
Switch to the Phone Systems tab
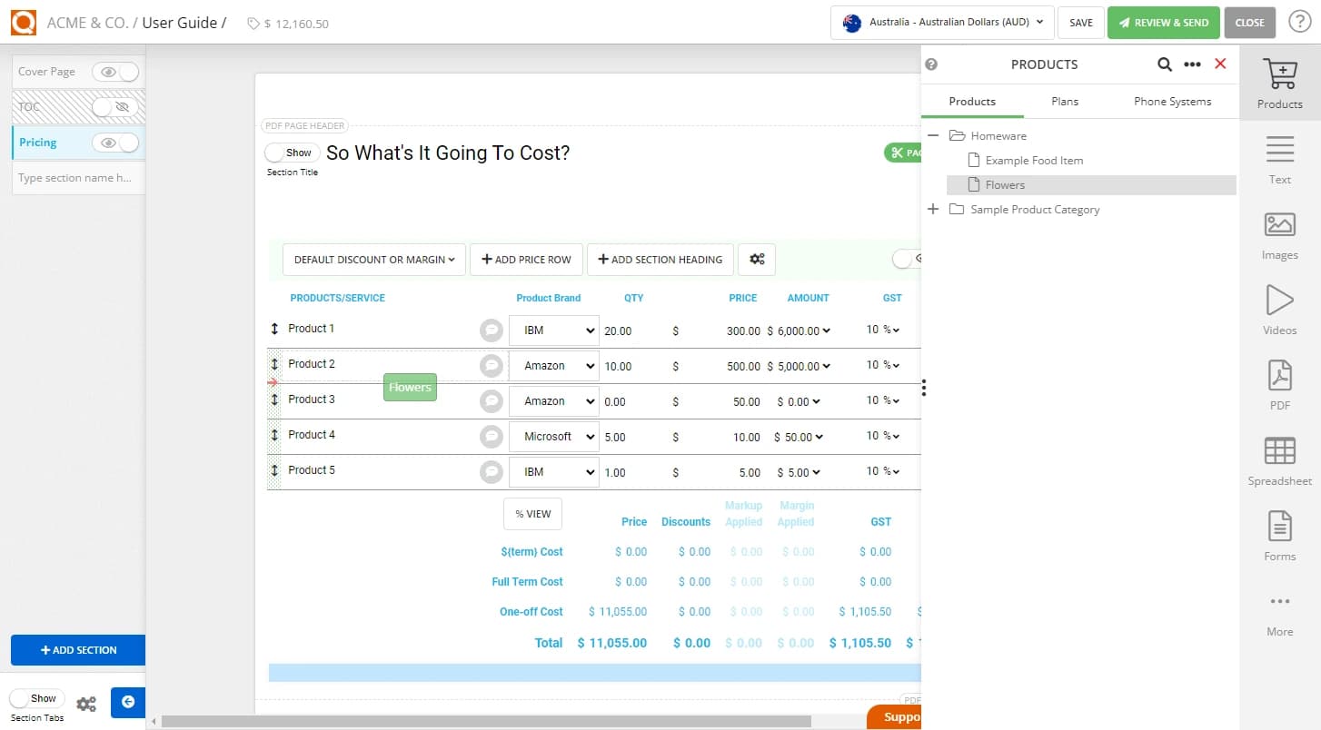click(x=1172, y=101)
